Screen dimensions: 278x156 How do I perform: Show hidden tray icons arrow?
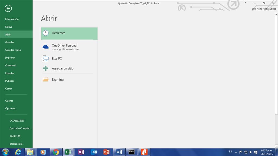[x=236, y=152]
